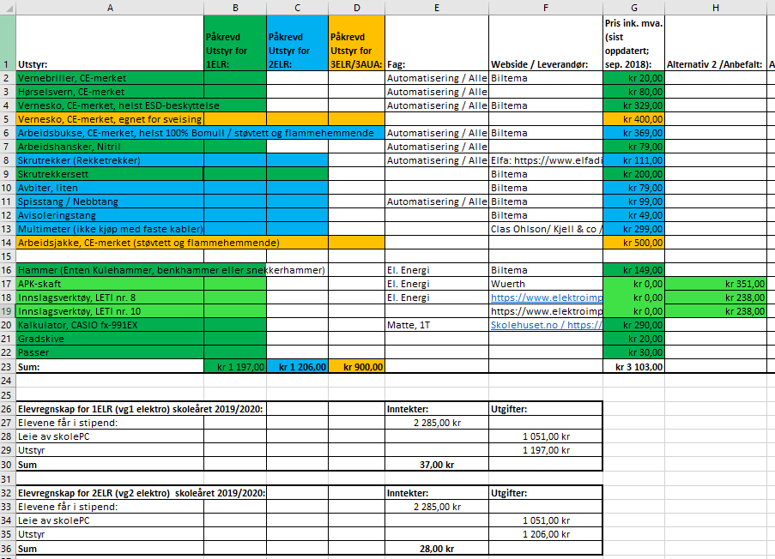The width and height of the screenshot is (775, 559).
Task: Click cell 'Vernebriller, CE-merket'
Action: coord(110,78)
